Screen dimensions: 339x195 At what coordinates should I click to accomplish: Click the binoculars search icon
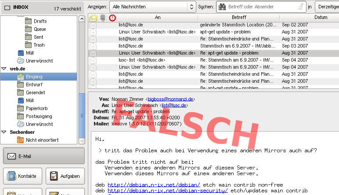(223, 7)
